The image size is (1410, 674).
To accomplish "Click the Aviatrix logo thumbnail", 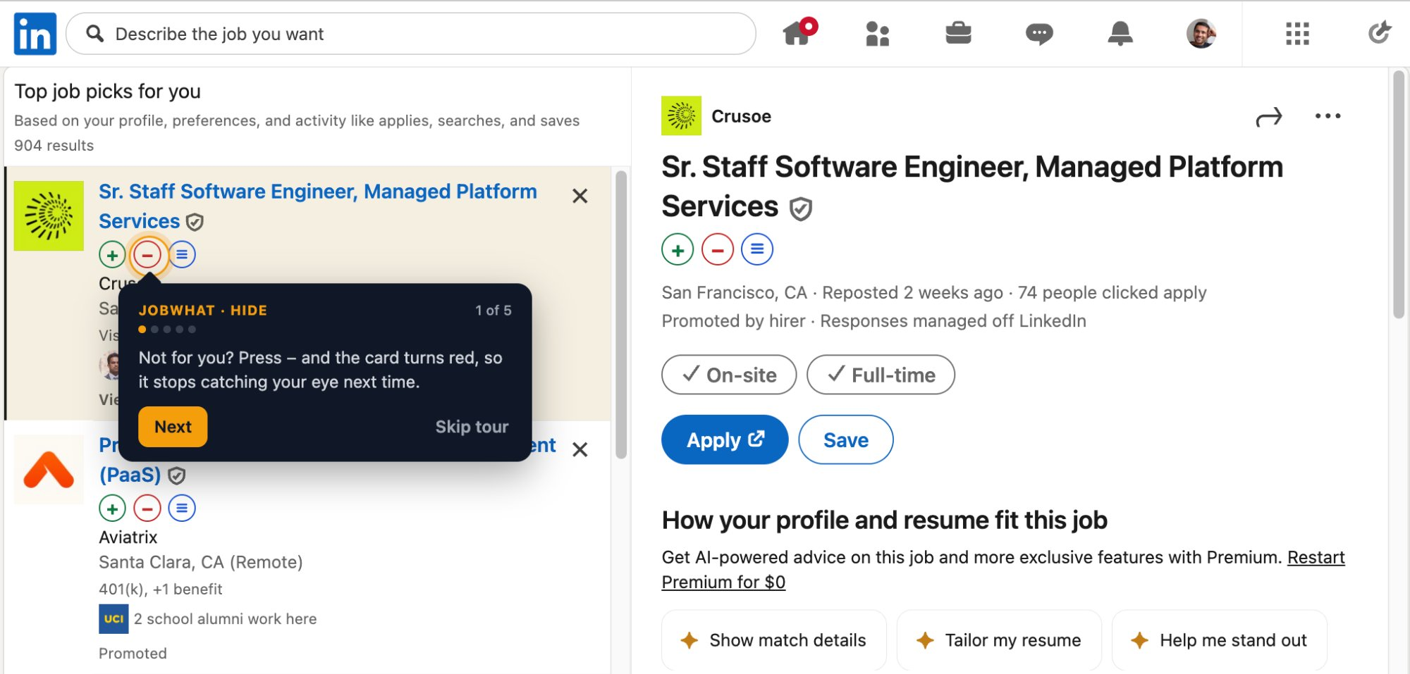I will click(x=49, y=469).
